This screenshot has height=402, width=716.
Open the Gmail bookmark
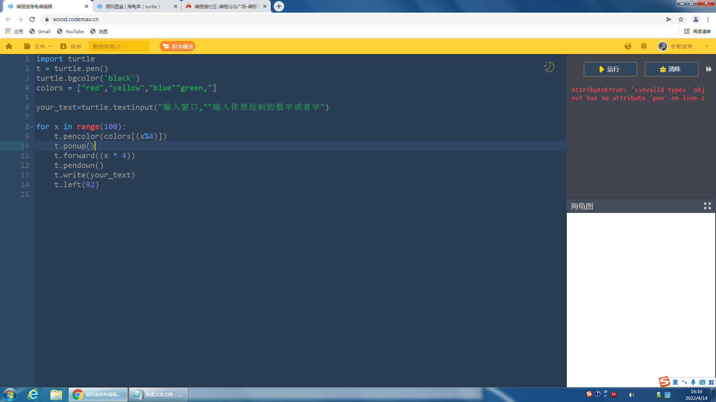(x=40, y=31)
